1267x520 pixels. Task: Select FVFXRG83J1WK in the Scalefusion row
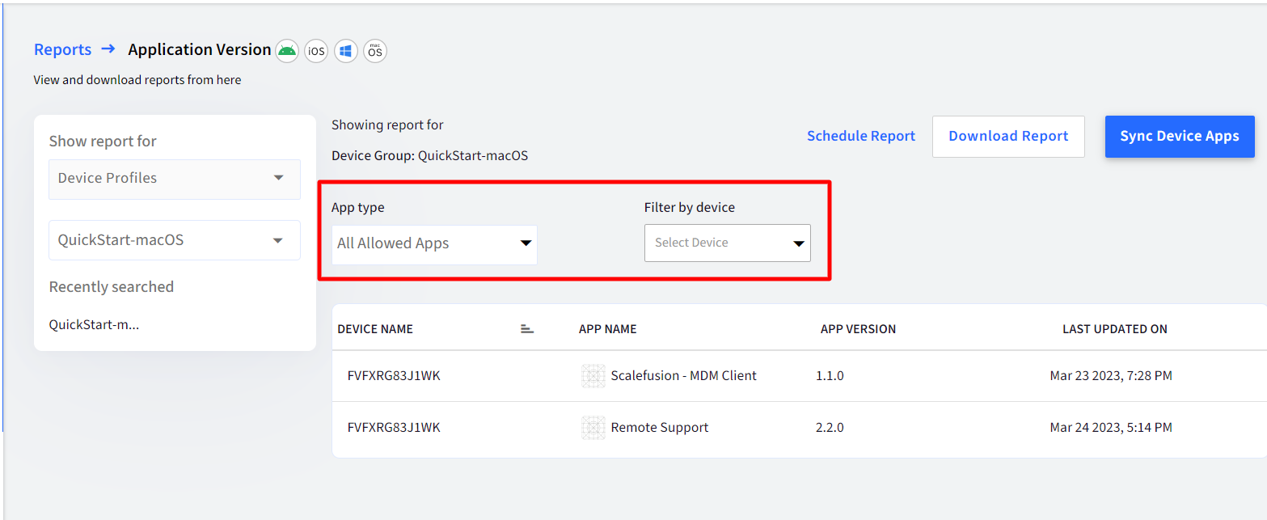pos(394,376)
